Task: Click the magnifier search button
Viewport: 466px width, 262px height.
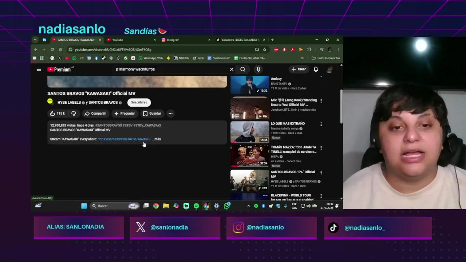Action: (x=243, y=69)
